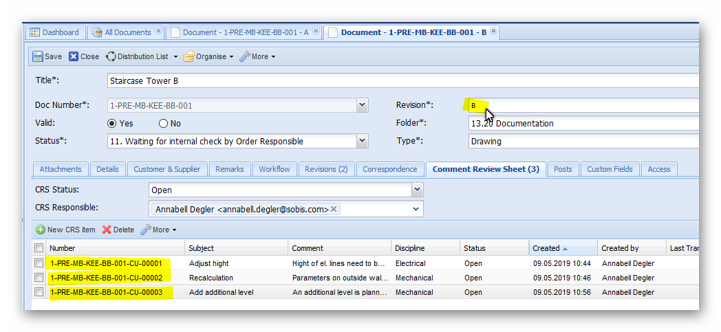Click the Close document icon in toolbar
This screenshot has height=332, width=721.
(74, 56)
